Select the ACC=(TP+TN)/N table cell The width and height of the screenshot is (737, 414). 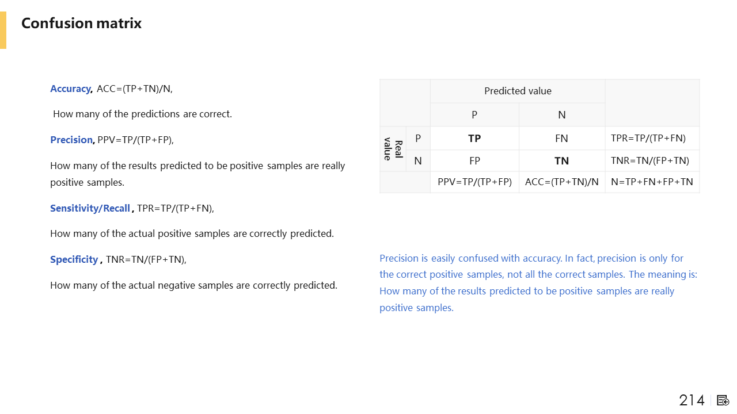point(561,182)
